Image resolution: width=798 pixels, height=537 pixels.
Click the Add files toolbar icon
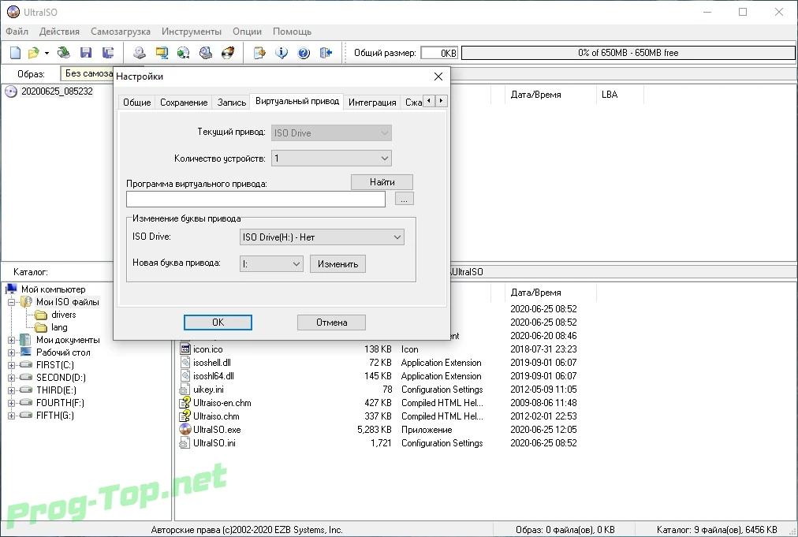coord(259,52)
